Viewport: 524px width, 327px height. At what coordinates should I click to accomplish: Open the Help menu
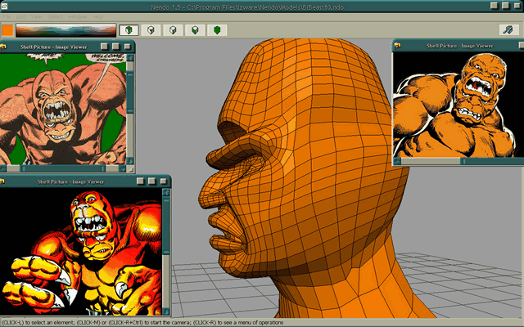(x=97, y=16)
